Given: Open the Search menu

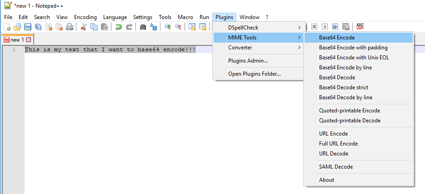Looking at the screenshot, I should coord(42,17).
